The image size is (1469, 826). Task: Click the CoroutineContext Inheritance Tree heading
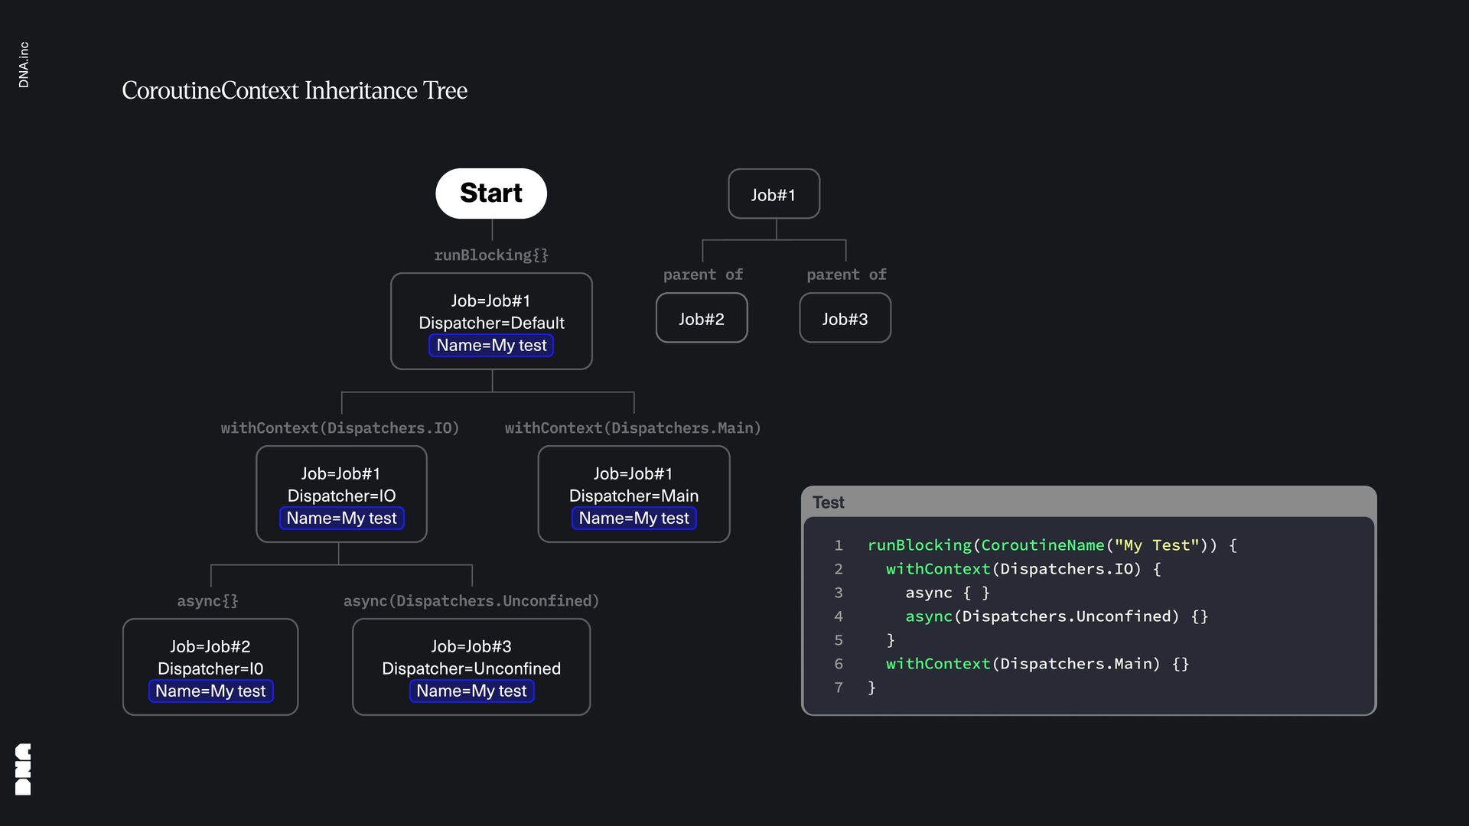[295, 90]
